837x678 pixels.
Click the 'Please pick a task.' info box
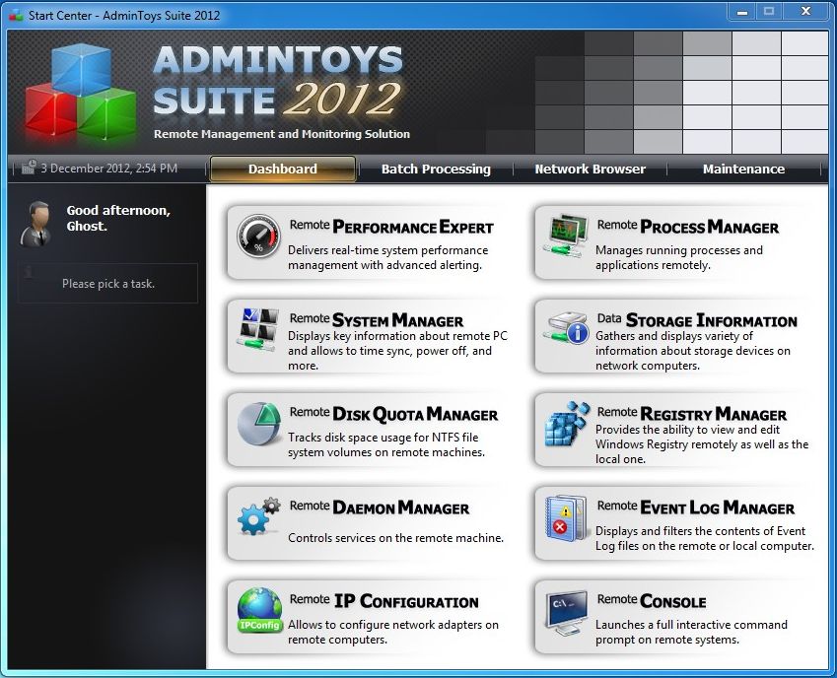pyautogui.click(x=108, y=283)
